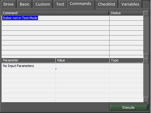
Task: Go to the Test tab
Action: 60,4
